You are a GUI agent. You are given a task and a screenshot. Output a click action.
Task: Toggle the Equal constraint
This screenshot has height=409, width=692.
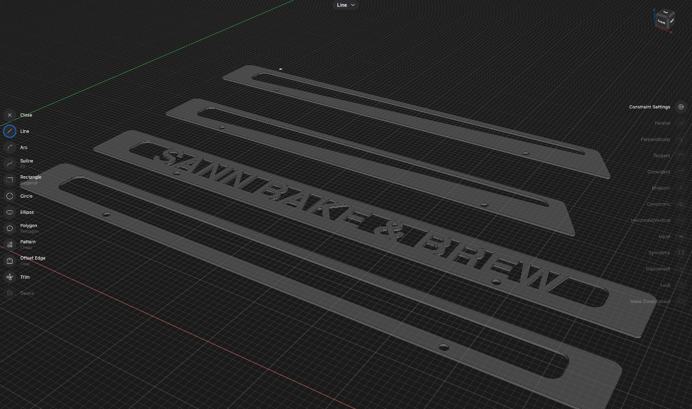(680, 237)
